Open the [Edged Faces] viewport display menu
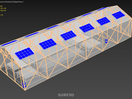132x99 pixels. click(x=18, y=2)
